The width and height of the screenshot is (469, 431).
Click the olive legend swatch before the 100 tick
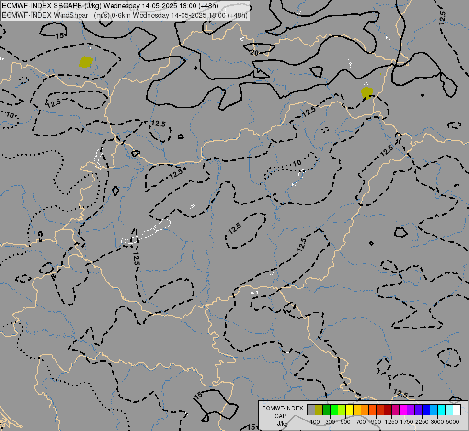pyautogui.click(x=319, y=409)
